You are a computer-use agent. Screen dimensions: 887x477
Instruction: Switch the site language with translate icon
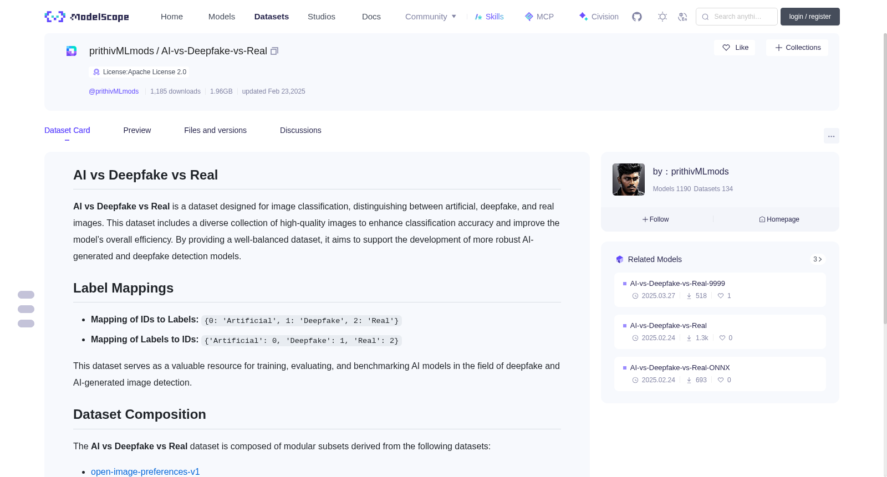pos(683,17)
